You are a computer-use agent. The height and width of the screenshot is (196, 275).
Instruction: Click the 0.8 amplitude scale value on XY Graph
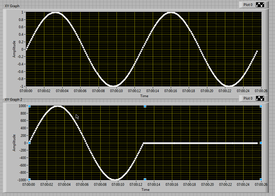[21, 20]
